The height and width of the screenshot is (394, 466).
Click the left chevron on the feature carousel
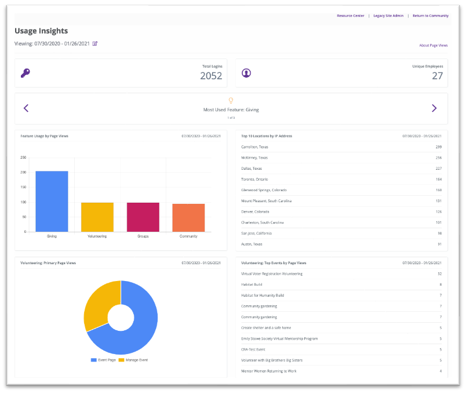tap(26, 108)
